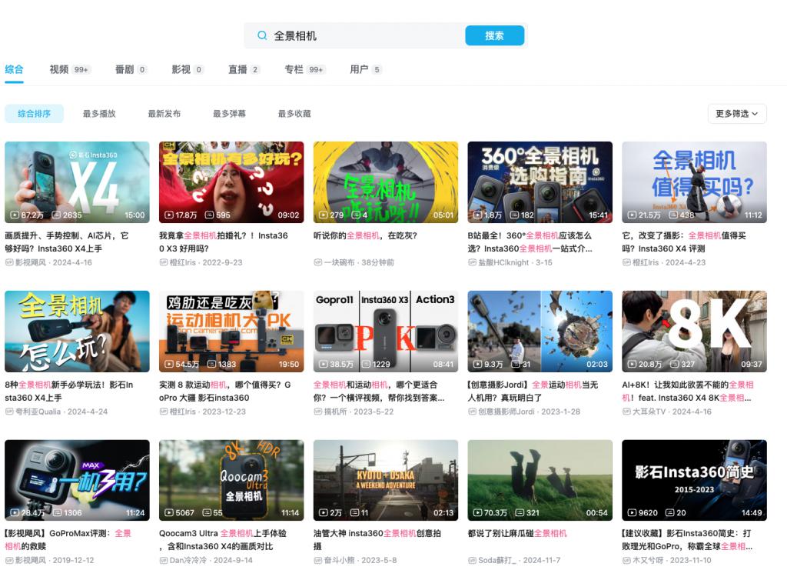Viewport: 787px width, 570px height.
Task: Switch to the 直播 tab
Action: click(x=244, y=69)
